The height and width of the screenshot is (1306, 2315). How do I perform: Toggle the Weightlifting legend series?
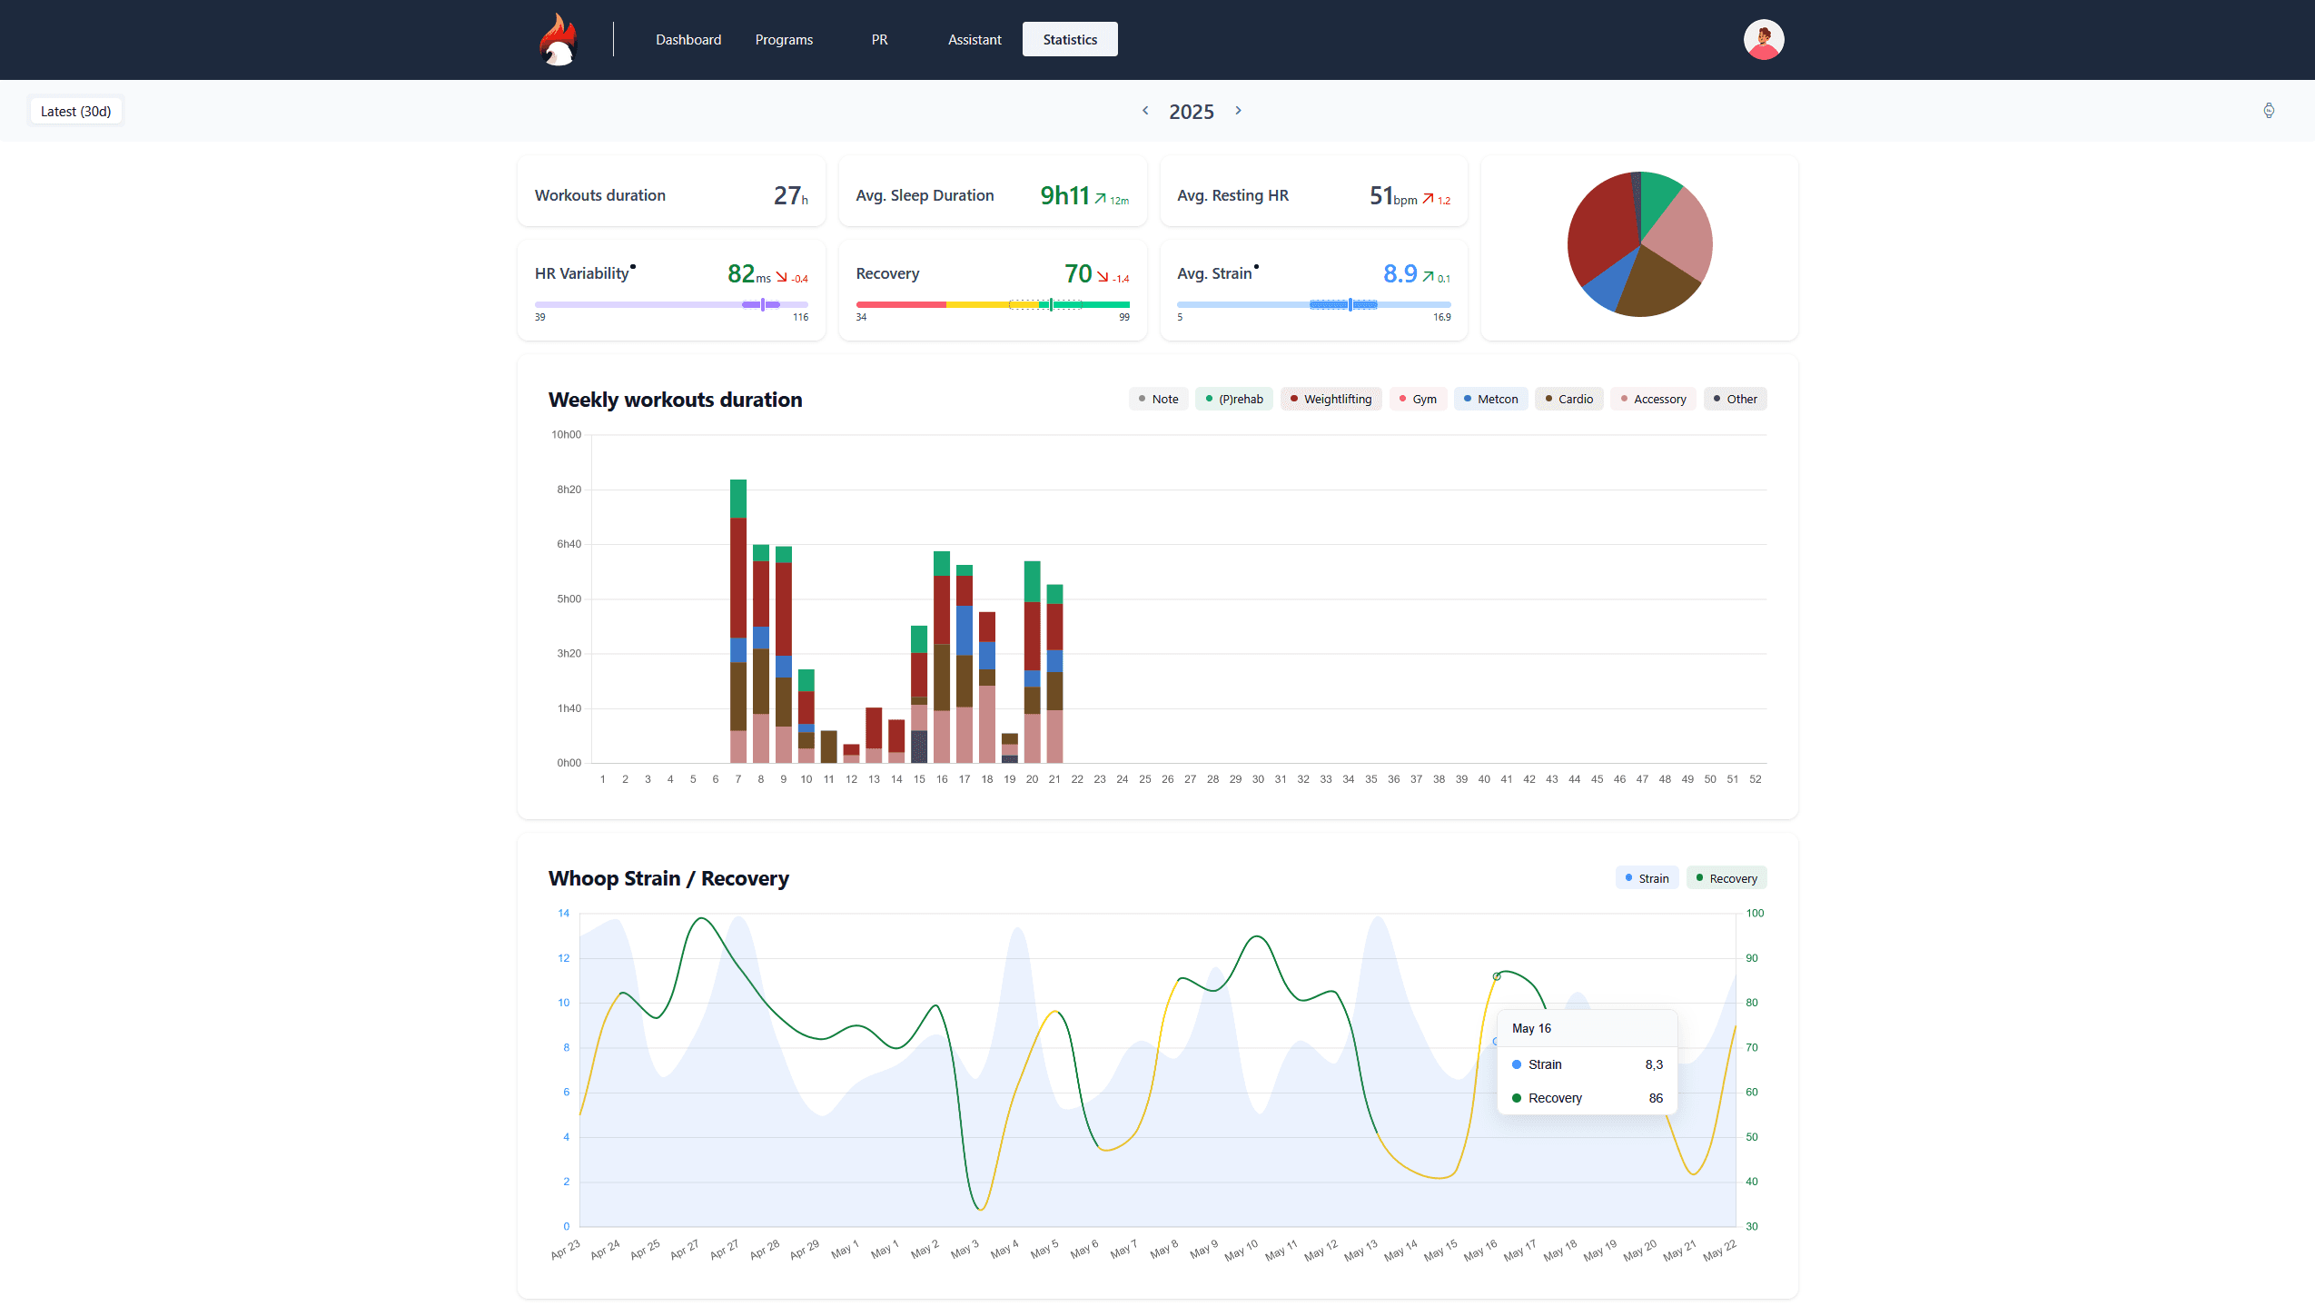point(1331,399)
